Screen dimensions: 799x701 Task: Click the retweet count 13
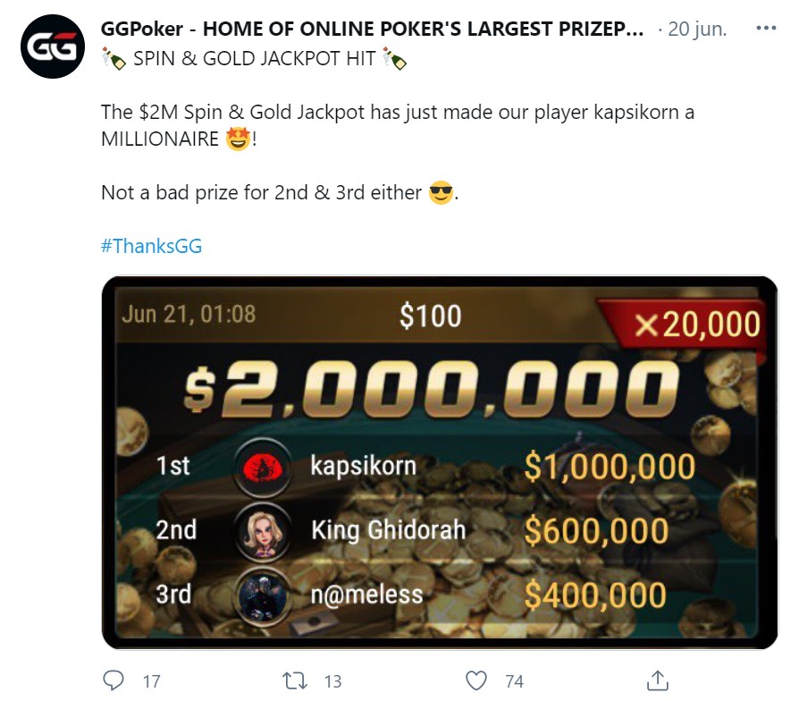332,681
